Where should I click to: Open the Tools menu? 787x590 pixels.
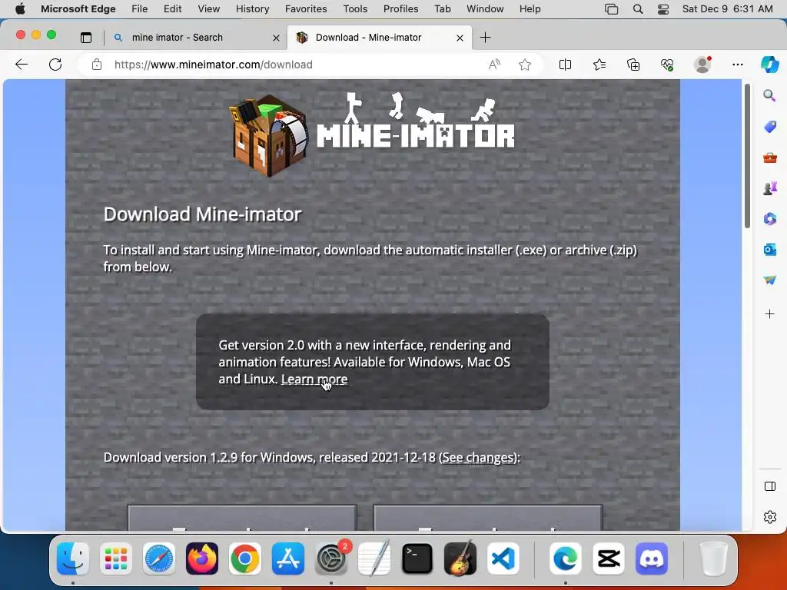pyautogui.click(x=355, y=8)
